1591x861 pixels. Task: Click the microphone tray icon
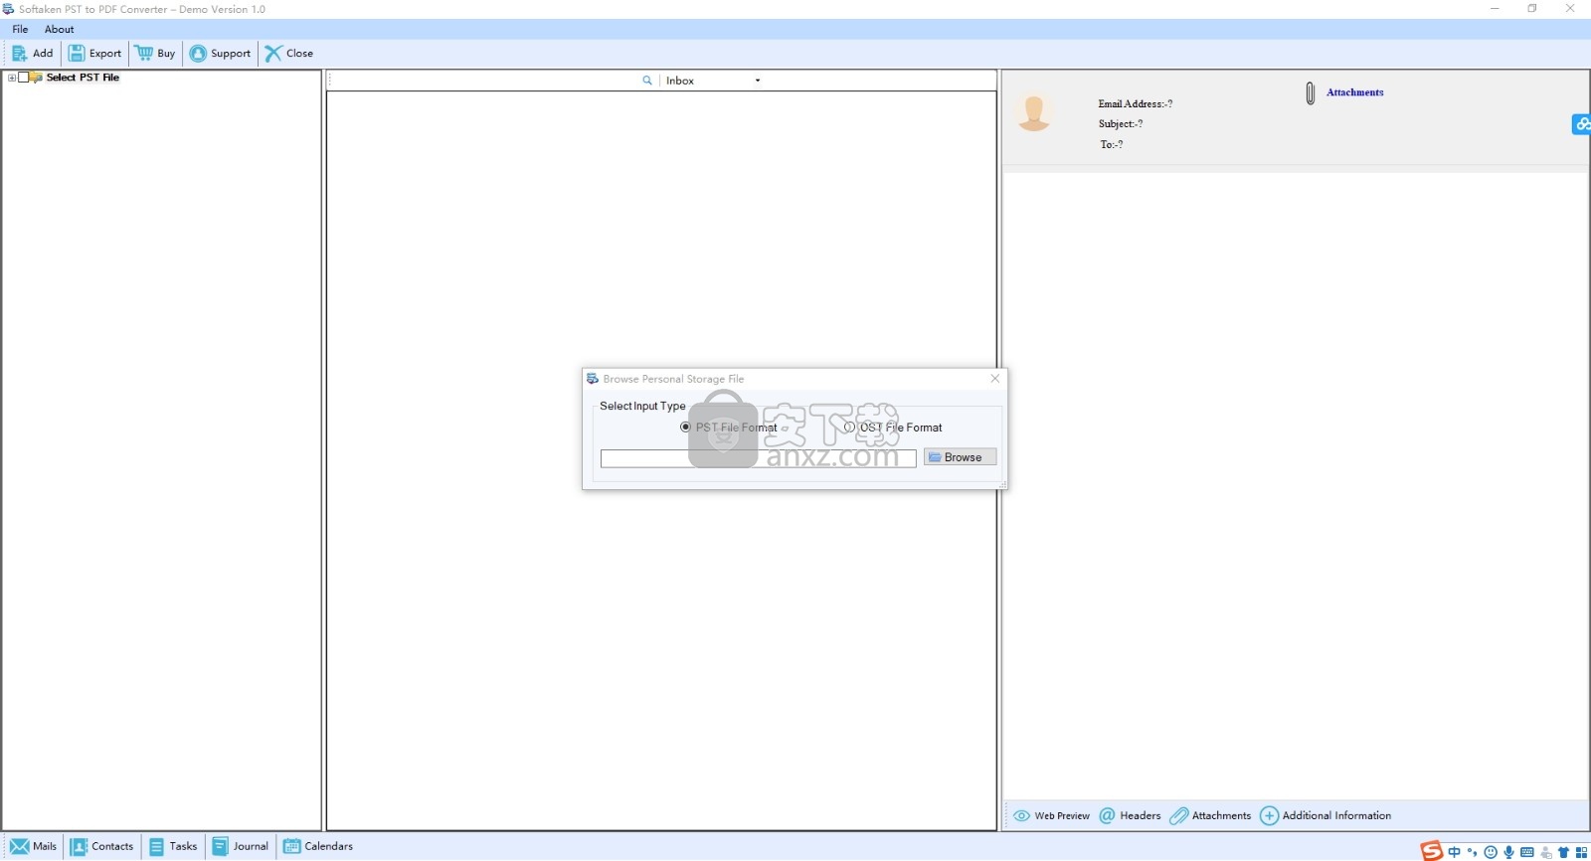(x=1509, y=852)
